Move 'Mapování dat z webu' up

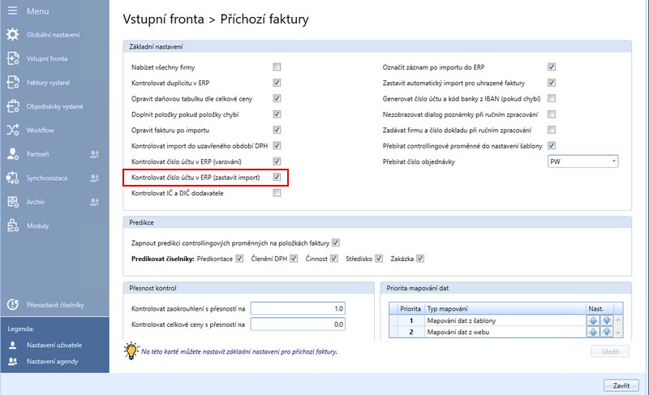pyautogui.click(x=592, y=333)
